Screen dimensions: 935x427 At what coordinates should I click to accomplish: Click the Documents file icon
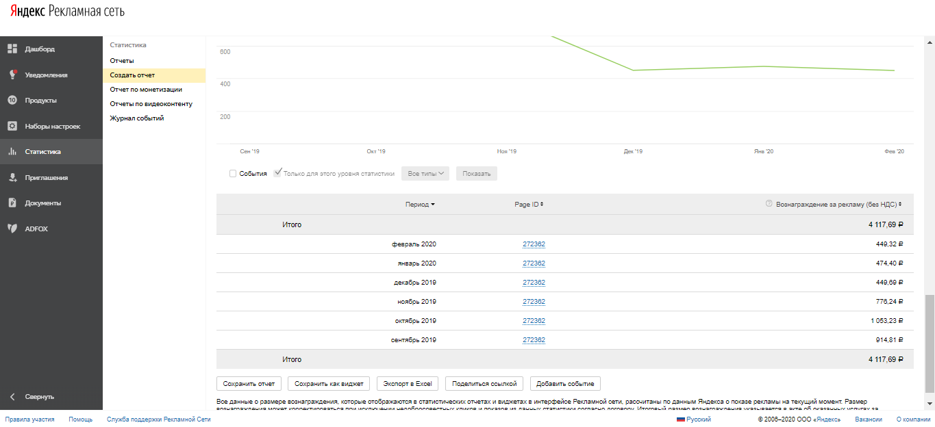pyautogui.click(x=12, y=203)
